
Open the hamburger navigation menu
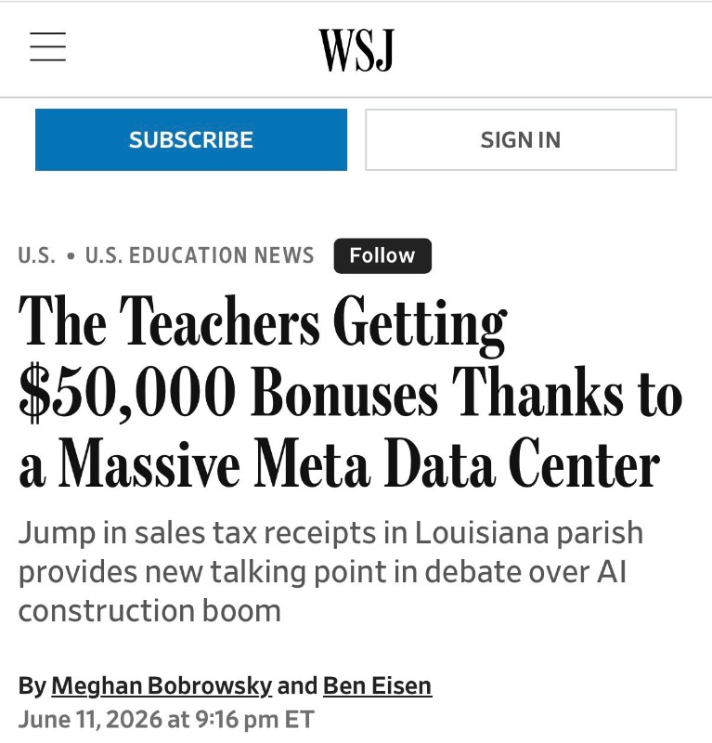click(48, 46)
